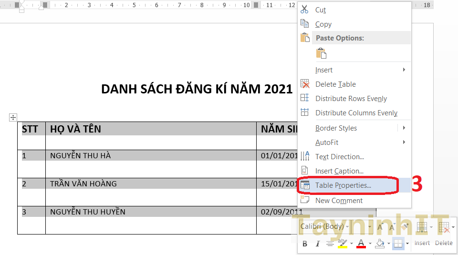
Task: Click the Shrink Font icon
Action: (x=393, y=227)
